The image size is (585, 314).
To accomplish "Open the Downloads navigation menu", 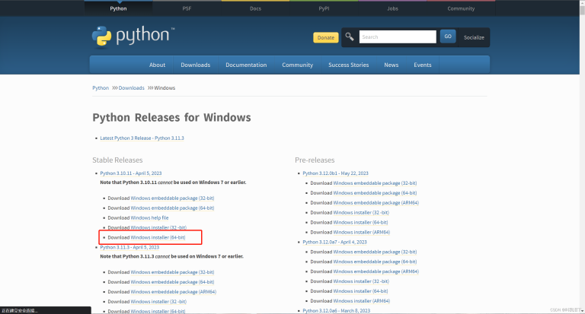I will [x=195, y=65].
